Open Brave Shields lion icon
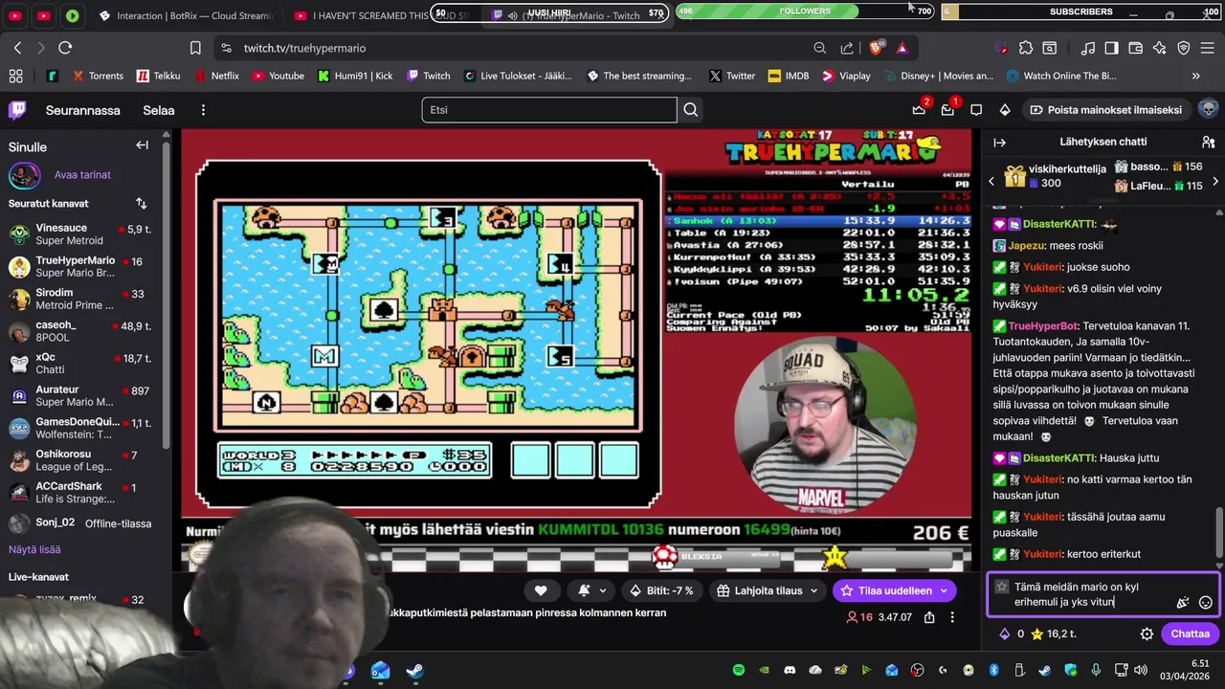 [x=876, y=48]
